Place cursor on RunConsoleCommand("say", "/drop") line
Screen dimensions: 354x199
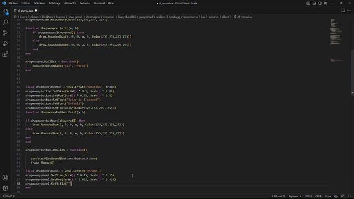pyautogui.click(x=60, y=66)
